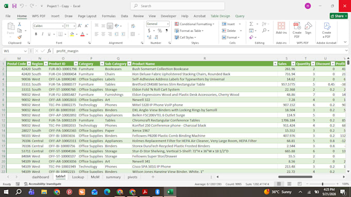This screenshot has height=197, width=351.
Task: Switch to Page Layout view icon
Action: point(289,184)
